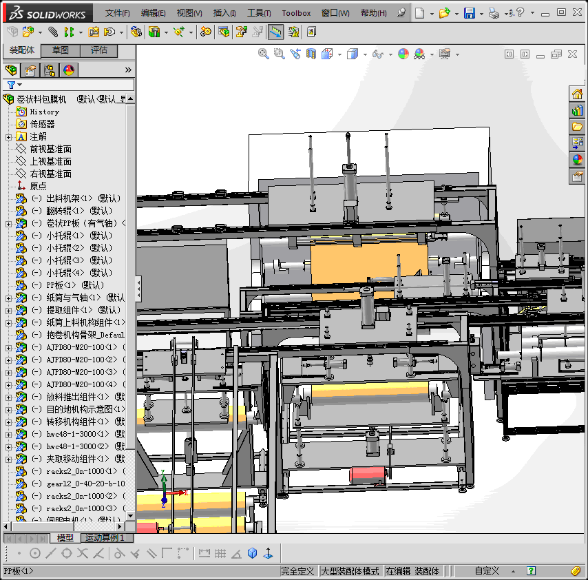Select the PropertyManager tab icon

(30, 70)
